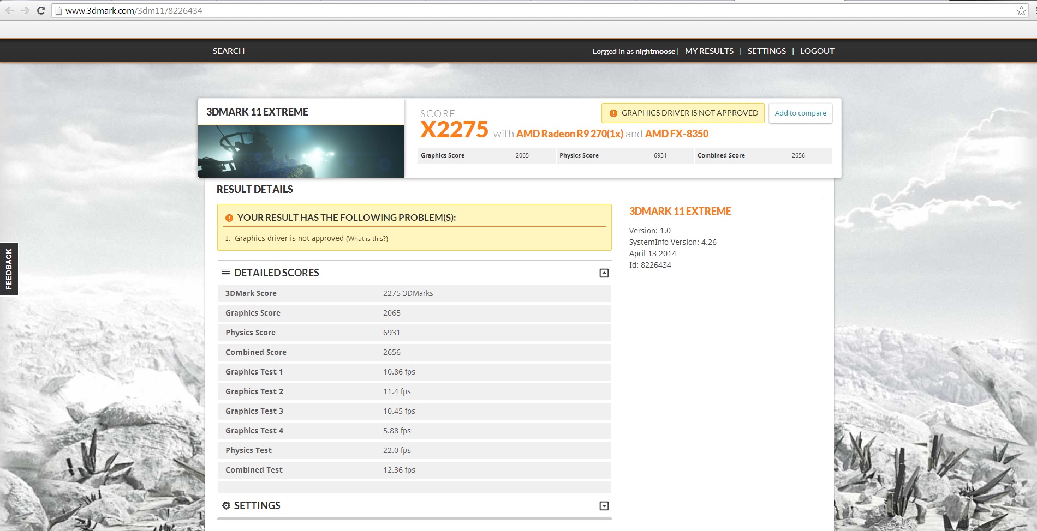This screenshot has height=531, width=1037.
Task: Click the Graphics driver is not approved problem
Action: tap(289, 238)
